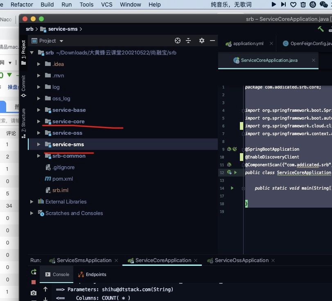Open the Console tab
This screenshot has width=332, height=301.
[x=57, y=274]
